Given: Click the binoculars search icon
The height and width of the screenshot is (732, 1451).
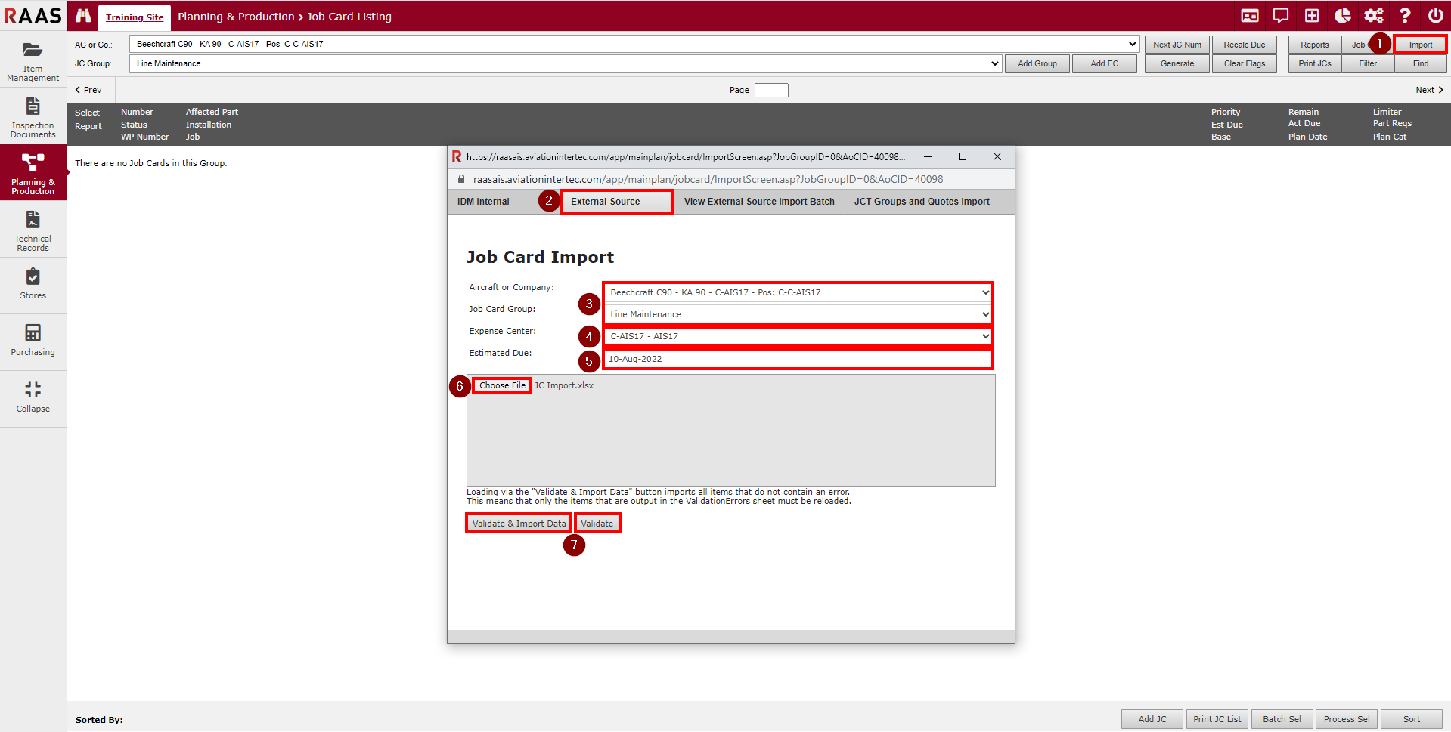Looking at the screenshot, I should pyautogui.click(x=83, y=16).
